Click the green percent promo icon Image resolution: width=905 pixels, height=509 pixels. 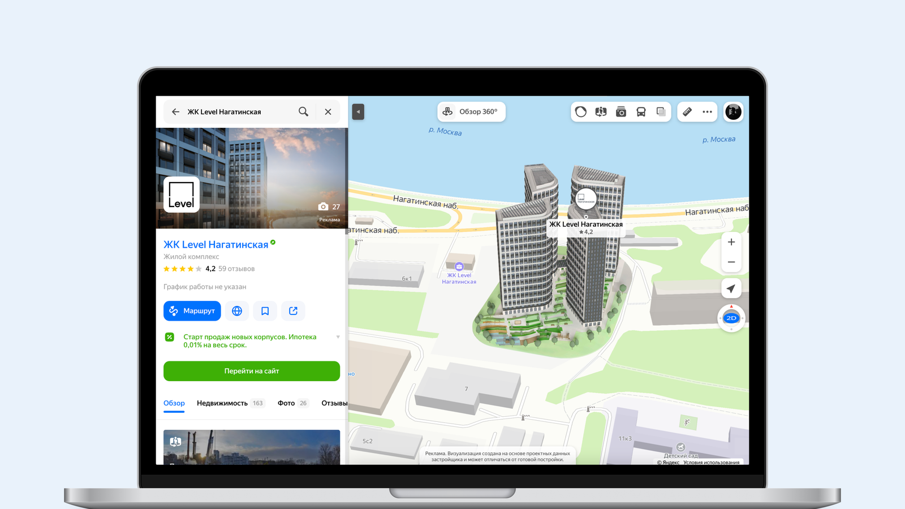(x=169, y=337)
